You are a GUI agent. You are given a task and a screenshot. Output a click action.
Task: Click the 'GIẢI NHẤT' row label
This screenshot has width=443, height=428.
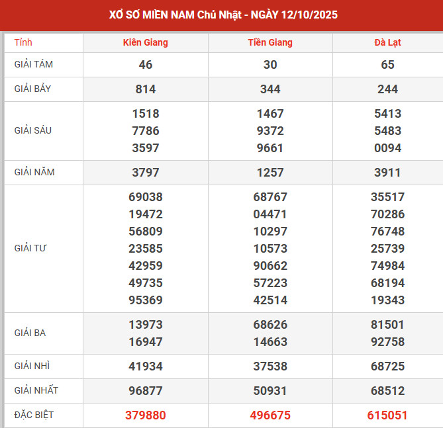tap(36, 390)
